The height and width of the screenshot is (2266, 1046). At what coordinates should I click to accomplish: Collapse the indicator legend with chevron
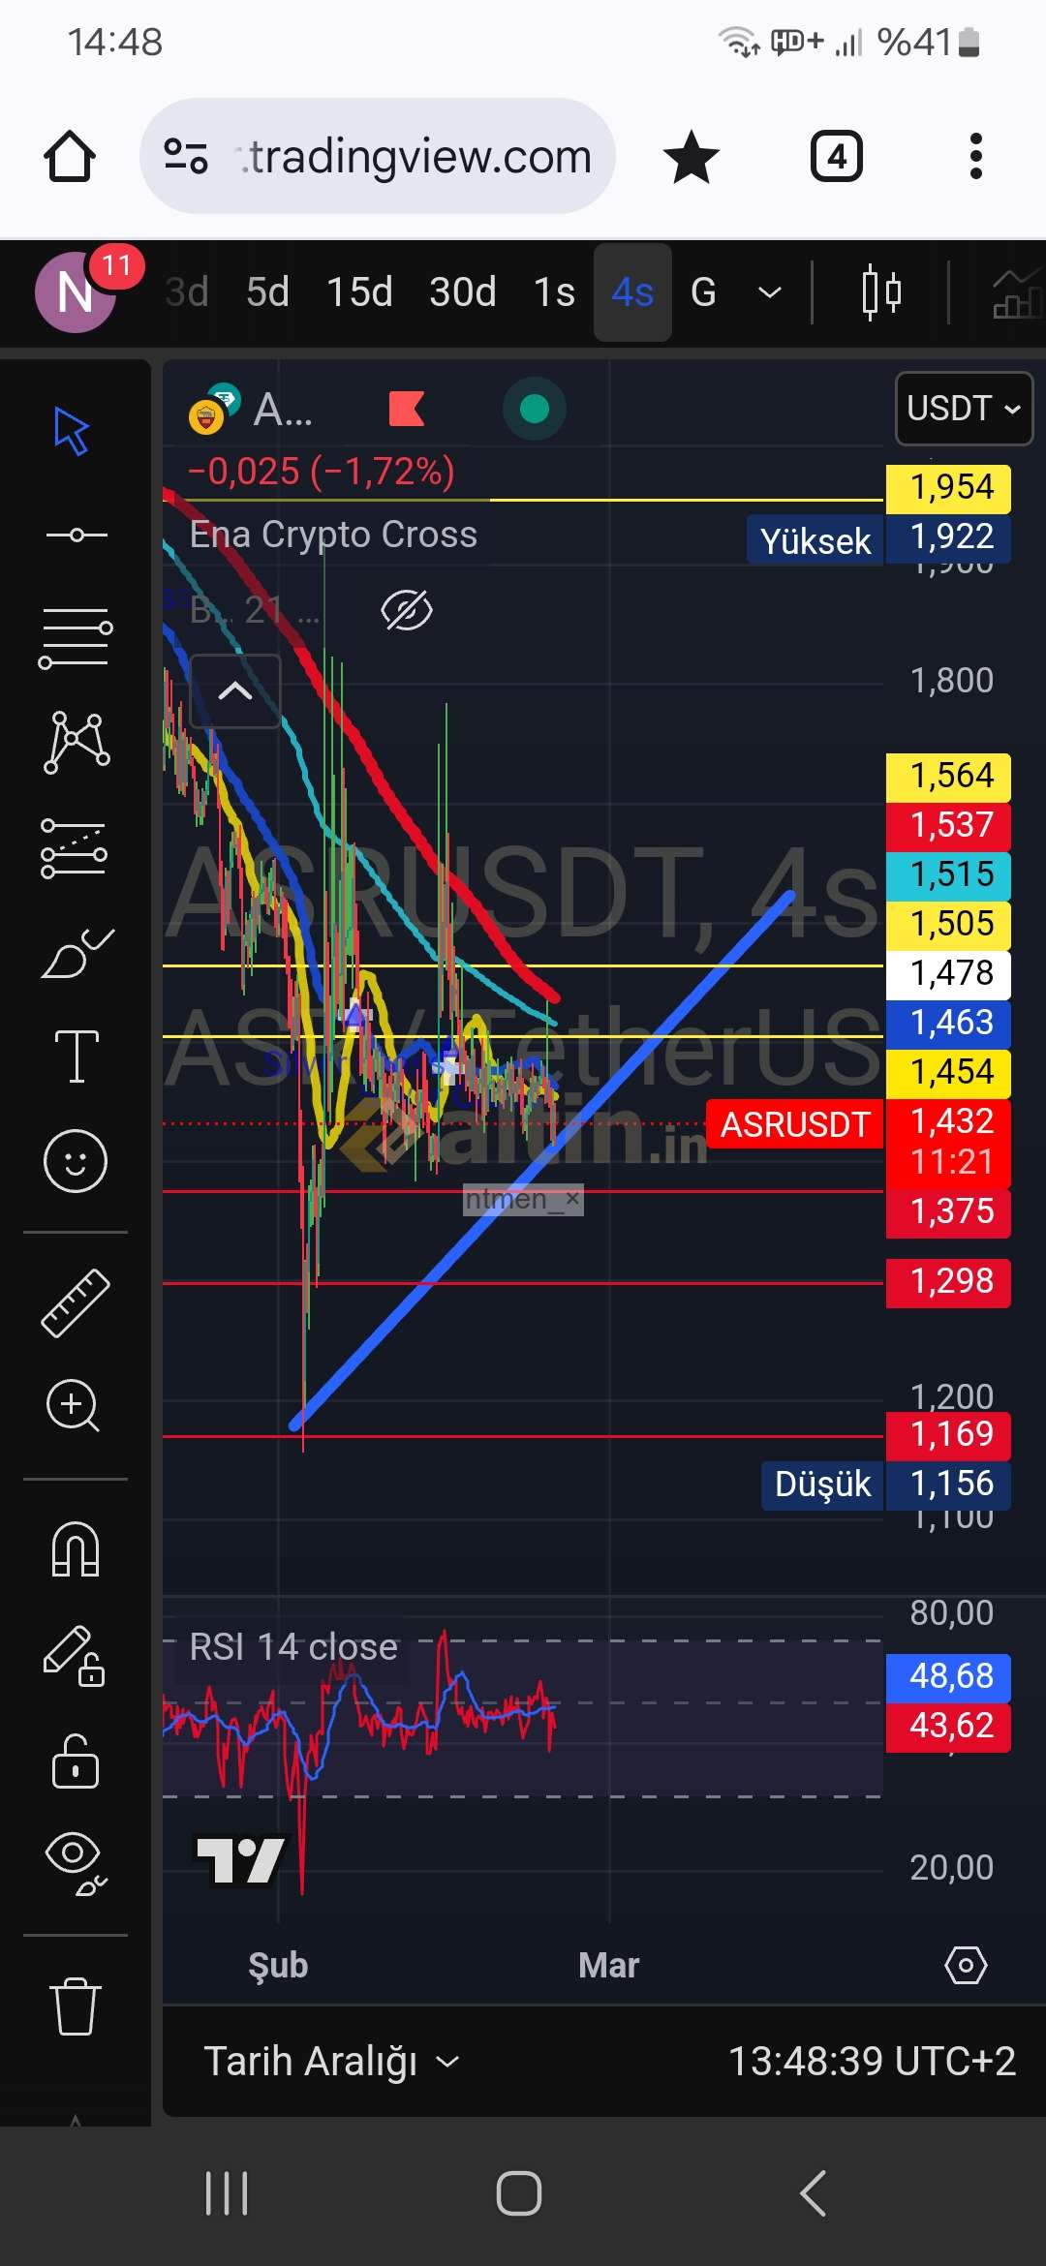tap(235, 690)
